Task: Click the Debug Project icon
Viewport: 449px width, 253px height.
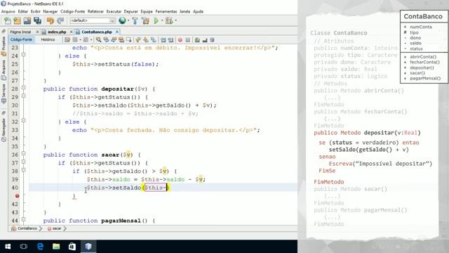Action: (169, 20)
